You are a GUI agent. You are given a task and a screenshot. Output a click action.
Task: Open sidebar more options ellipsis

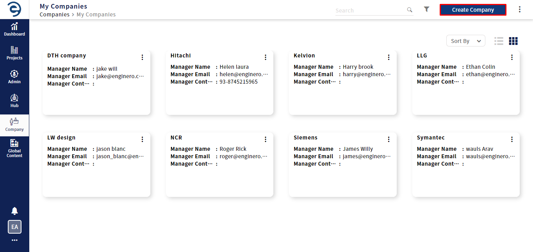point(14,240)
